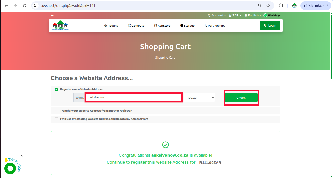Go back with browser back arrow
Viewport: 333px width, 178px height.
click(x=6, y=6)
